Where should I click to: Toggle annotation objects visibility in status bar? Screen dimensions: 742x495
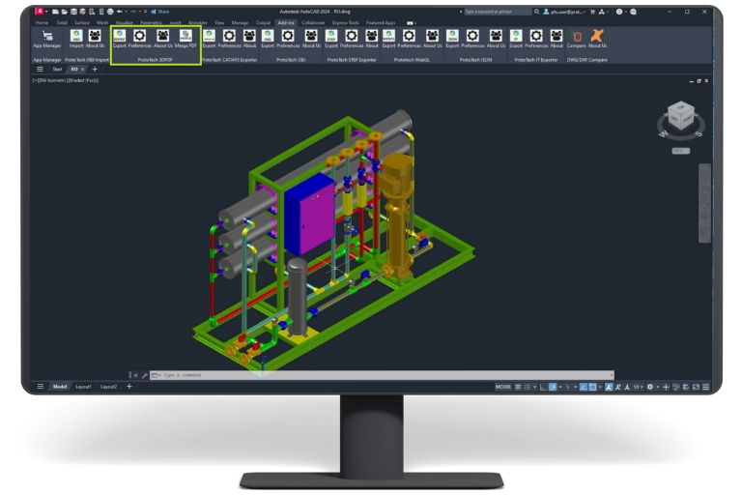(x=609, y=387)
